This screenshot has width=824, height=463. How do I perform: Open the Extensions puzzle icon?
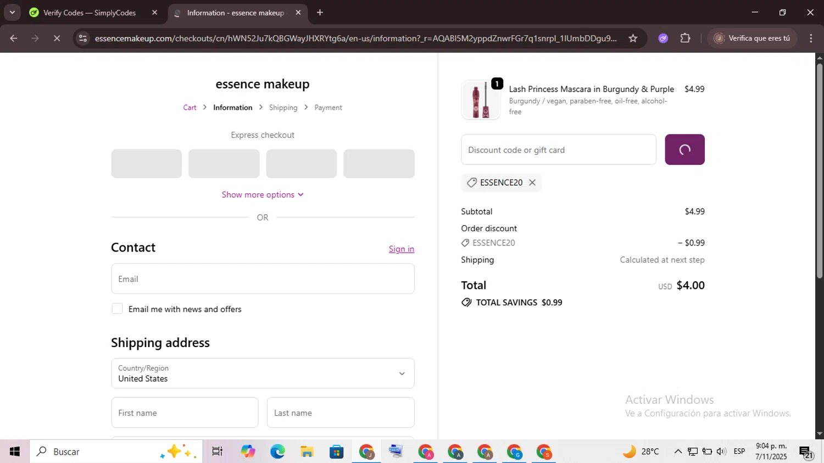coord(685,38)
